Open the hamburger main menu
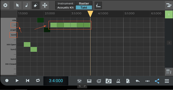 [x=167, y=81]
